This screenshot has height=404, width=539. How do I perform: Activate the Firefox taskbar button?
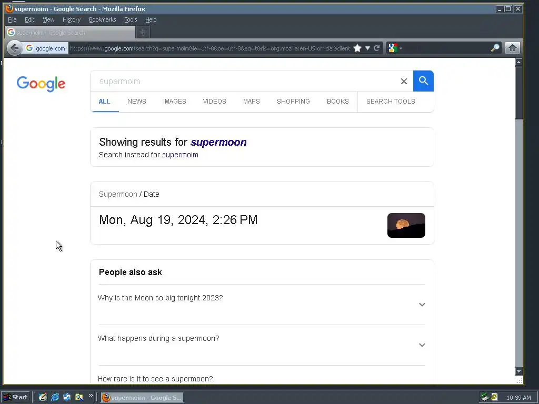coord(142,398)
